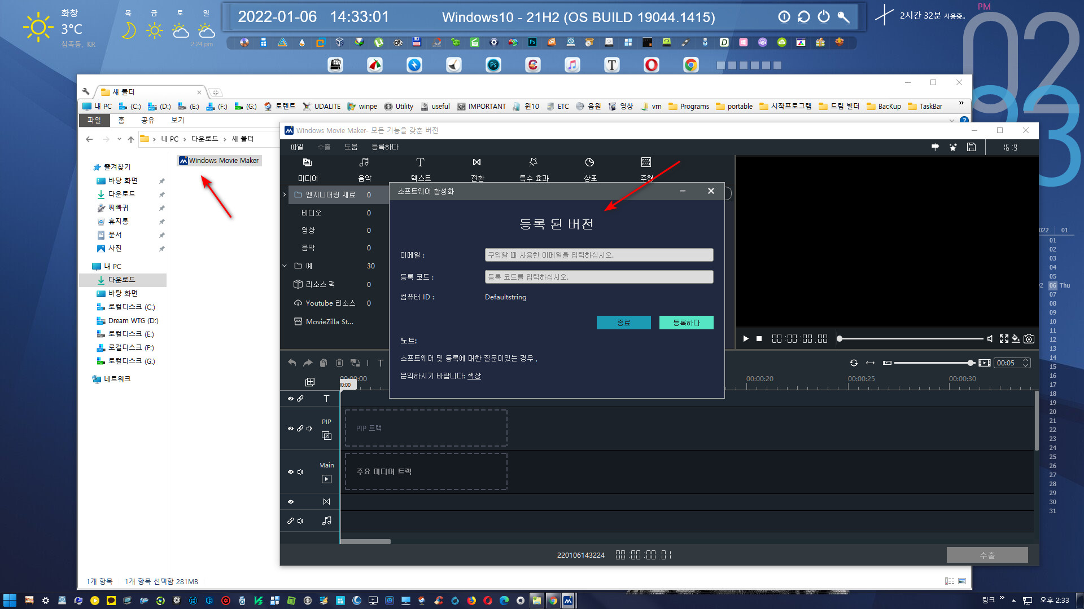The image size is (1084, 609).
Task: Select Youtube 리소스 in the media tree
Action: 330,303
